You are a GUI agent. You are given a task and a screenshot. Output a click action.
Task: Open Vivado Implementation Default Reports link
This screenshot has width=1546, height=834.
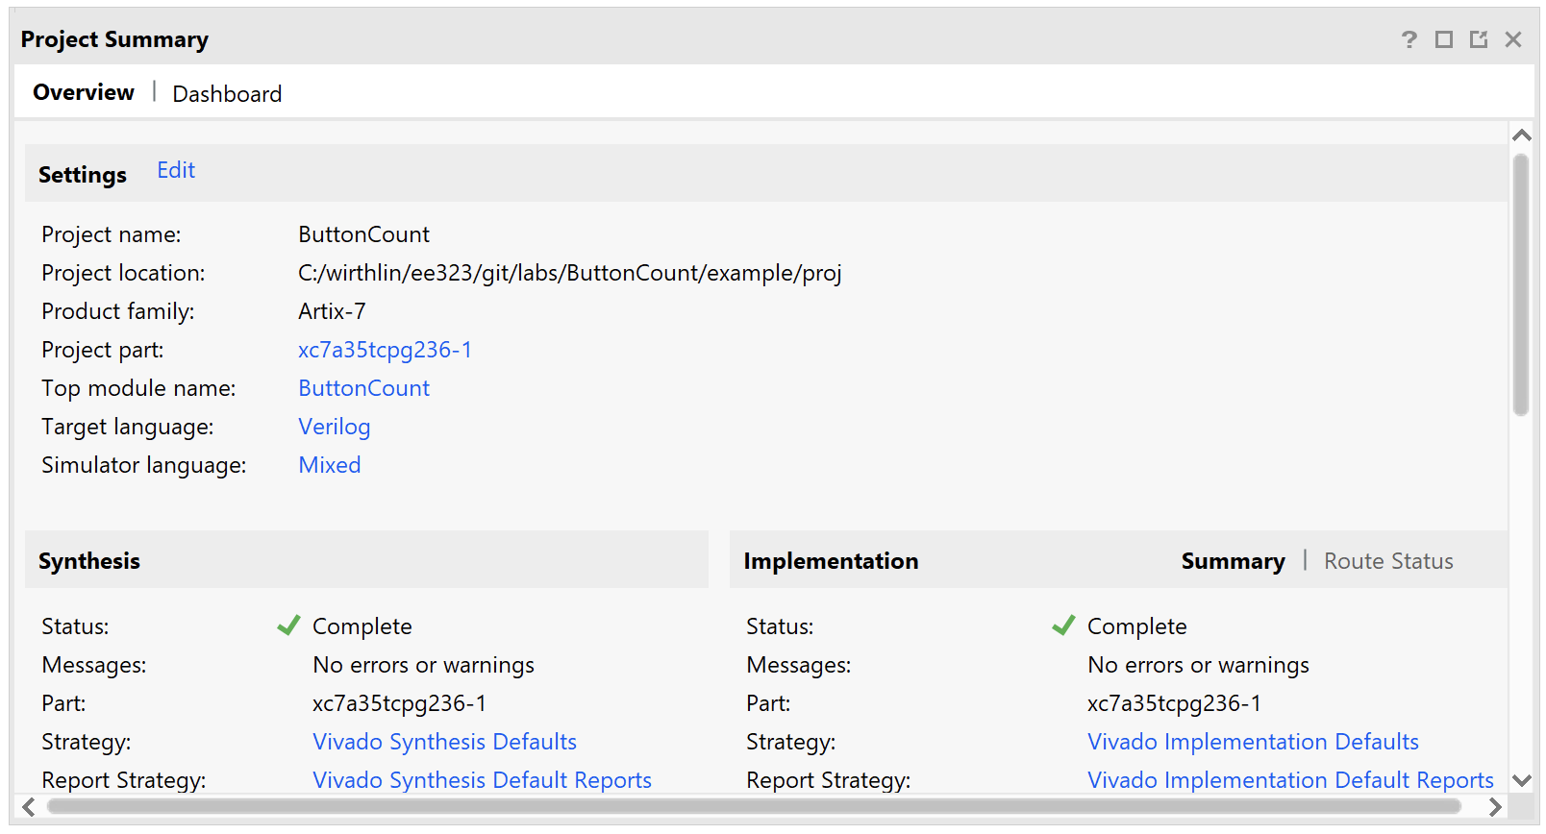coord(1290,780)
